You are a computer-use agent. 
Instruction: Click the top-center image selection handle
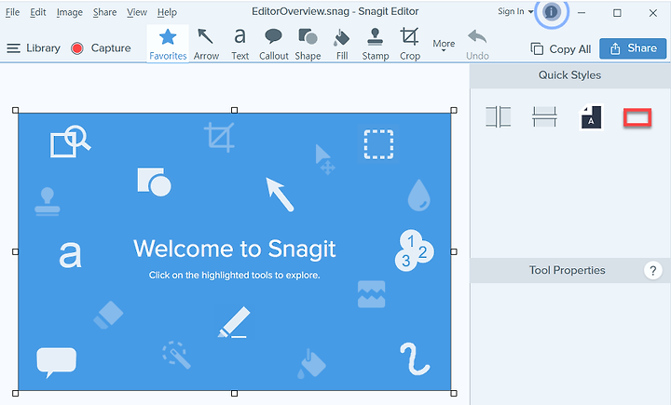click(235, 111)
